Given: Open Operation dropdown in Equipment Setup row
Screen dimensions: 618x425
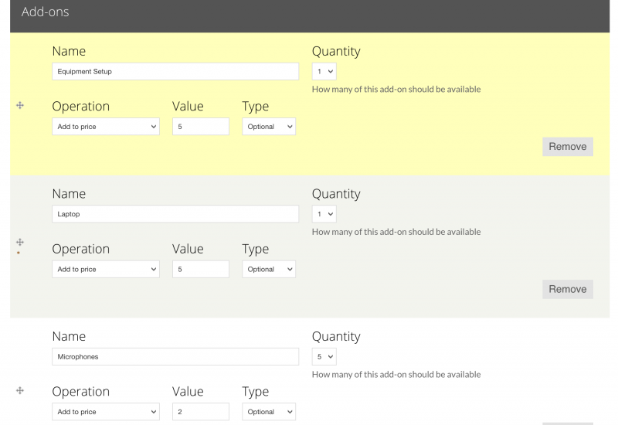Looking at the screenshot, I should (106, 127).
